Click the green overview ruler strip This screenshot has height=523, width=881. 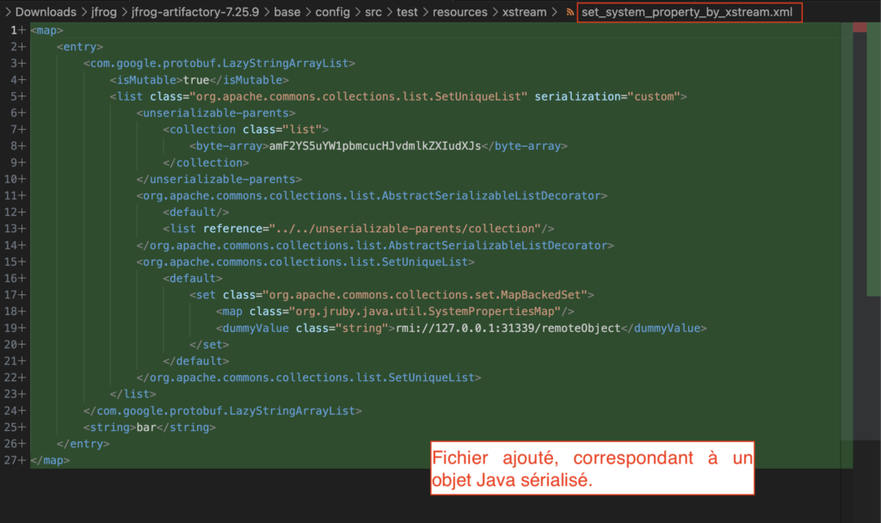[874, 159]
